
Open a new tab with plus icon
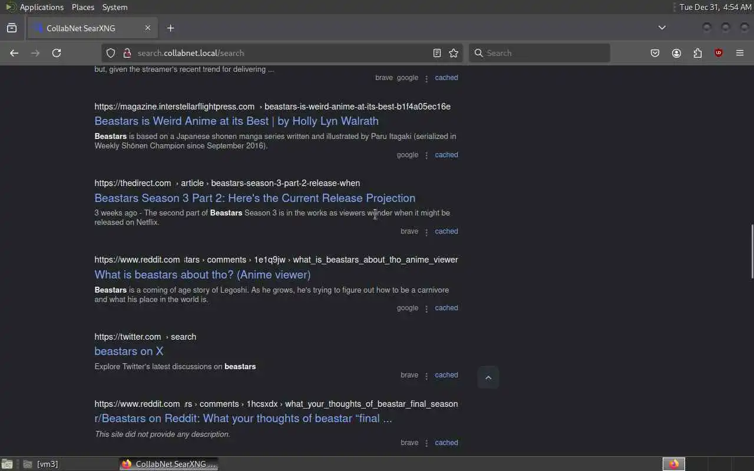[170, 28]
